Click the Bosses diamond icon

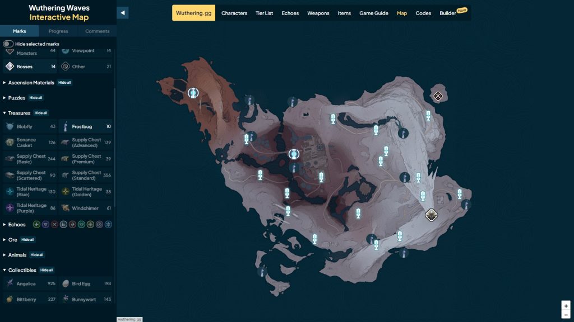(x=10, y=67)
